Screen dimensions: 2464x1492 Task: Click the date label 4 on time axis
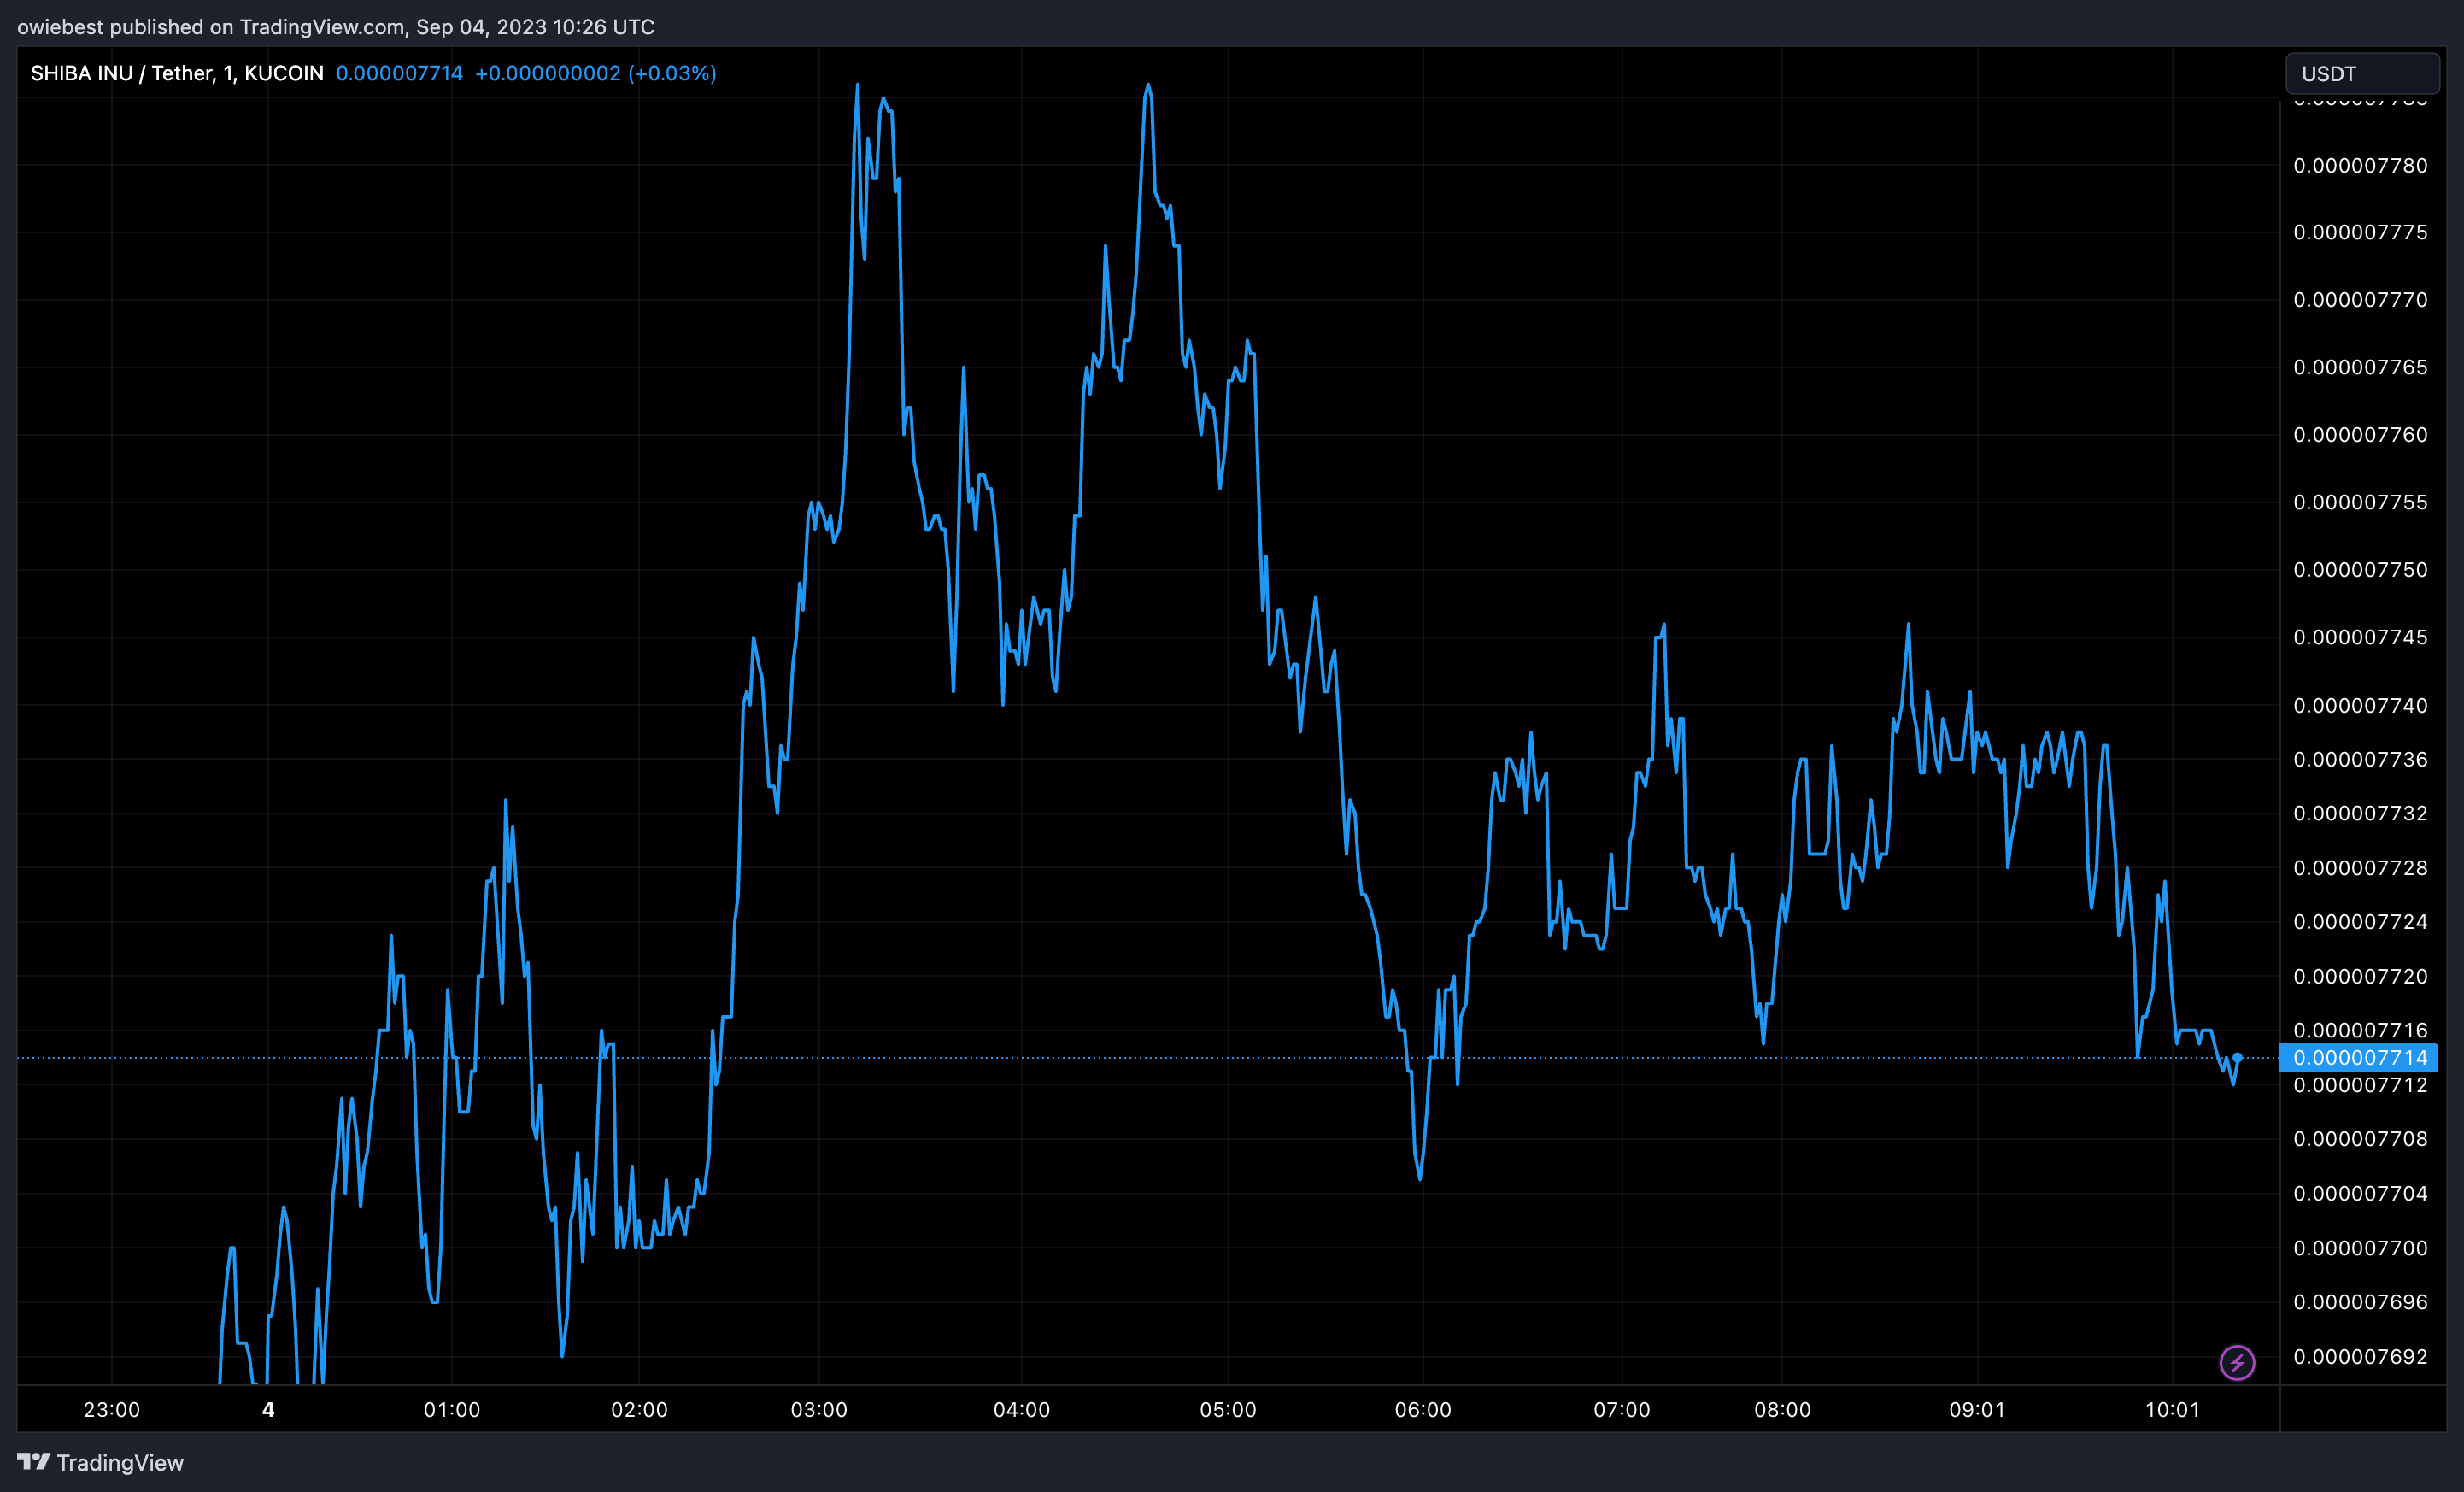(x=268, y=1410)
